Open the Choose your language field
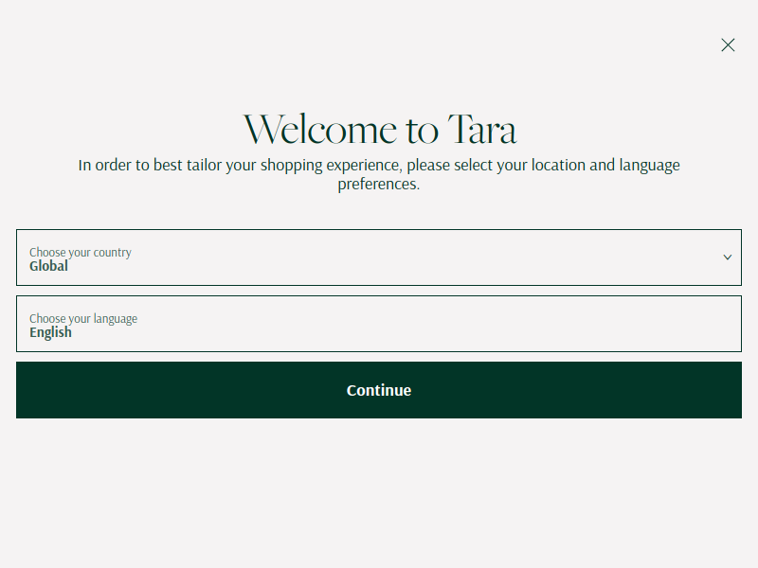758x568 pixels. pyautogui.click(x=378, y=324)
